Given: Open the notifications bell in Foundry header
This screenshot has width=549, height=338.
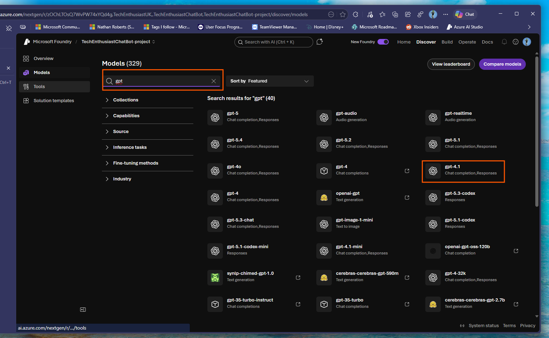Looking at the screenshot, I should [504, 42].
